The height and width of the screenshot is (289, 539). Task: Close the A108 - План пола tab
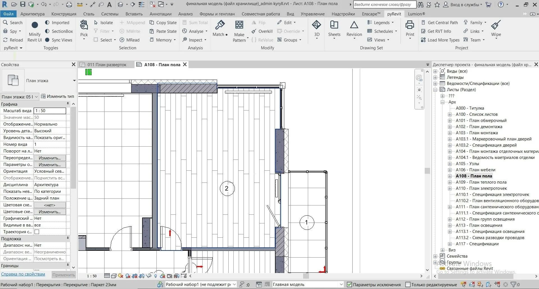pos(185,64)
